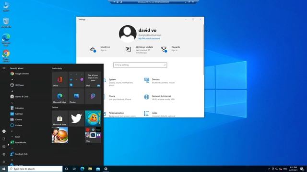Click the Cortana circle on taskbar

coord(66,169)
